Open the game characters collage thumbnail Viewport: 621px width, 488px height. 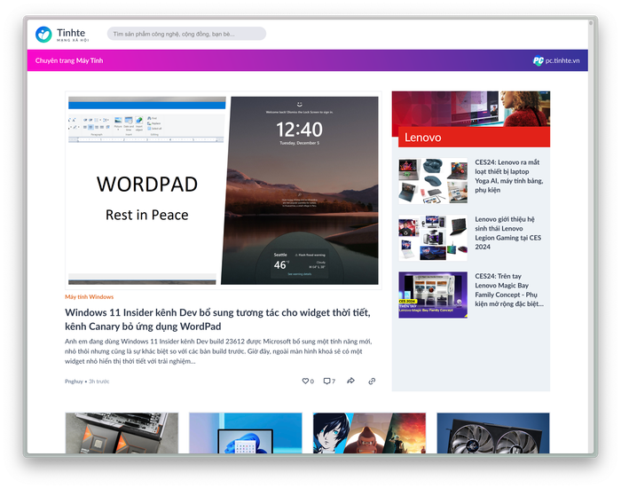(370, 433)
